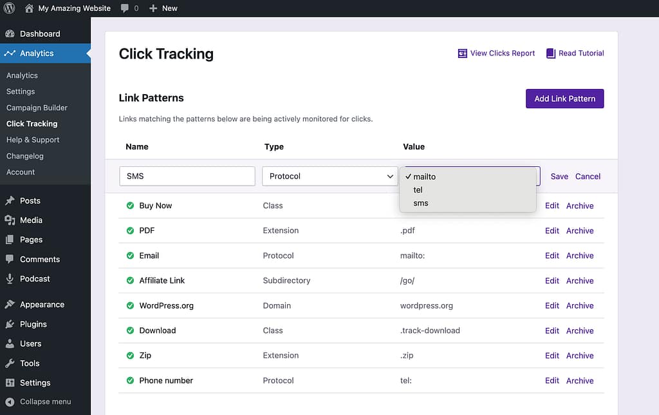Go to Plugins in the sidebar menu

point(33,324)
